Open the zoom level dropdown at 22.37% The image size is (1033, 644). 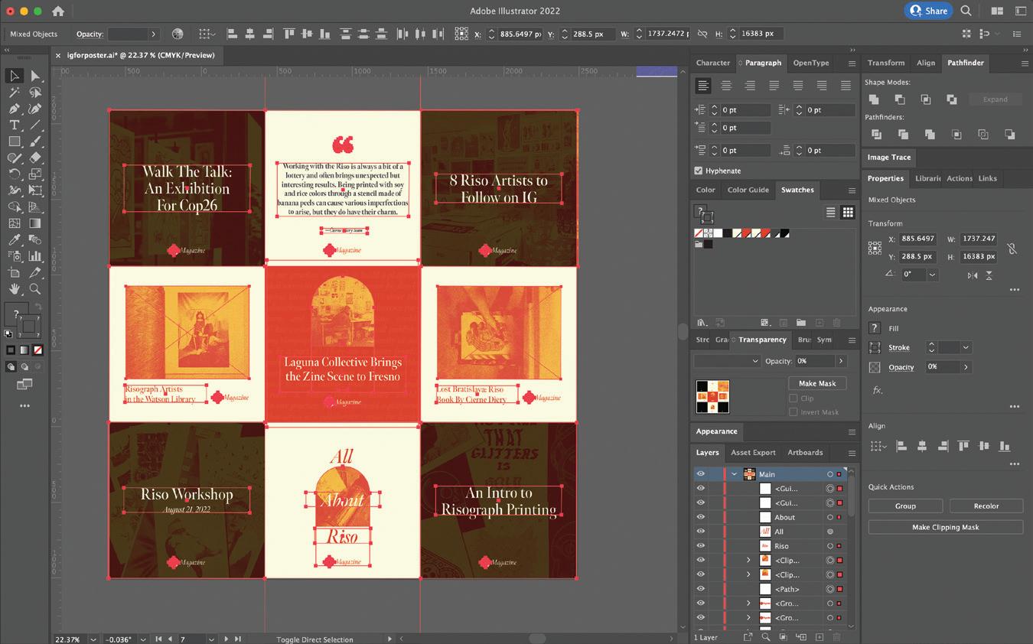point(93,639)
